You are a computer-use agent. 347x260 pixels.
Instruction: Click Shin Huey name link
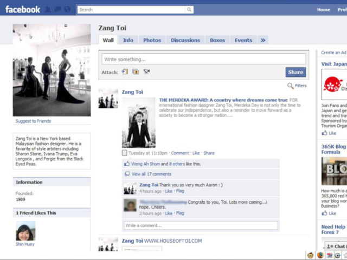click(x=25, y=244)
